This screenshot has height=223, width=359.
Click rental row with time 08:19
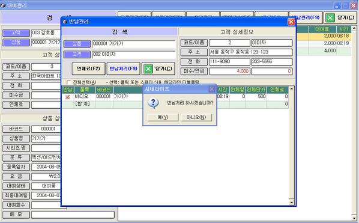coord(324,43)
